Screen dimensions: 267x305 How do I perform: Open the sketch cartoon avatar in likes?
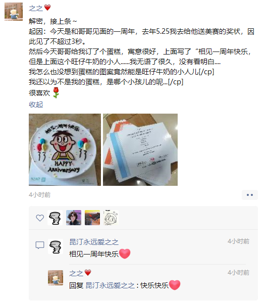coord(111,218)
